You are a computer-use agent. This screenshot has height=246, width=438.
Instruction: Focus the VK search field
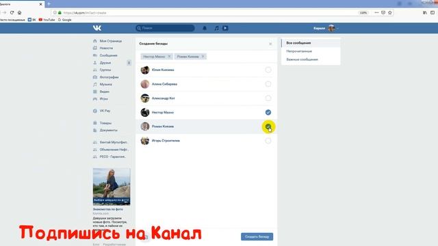[x=165, y=28]
